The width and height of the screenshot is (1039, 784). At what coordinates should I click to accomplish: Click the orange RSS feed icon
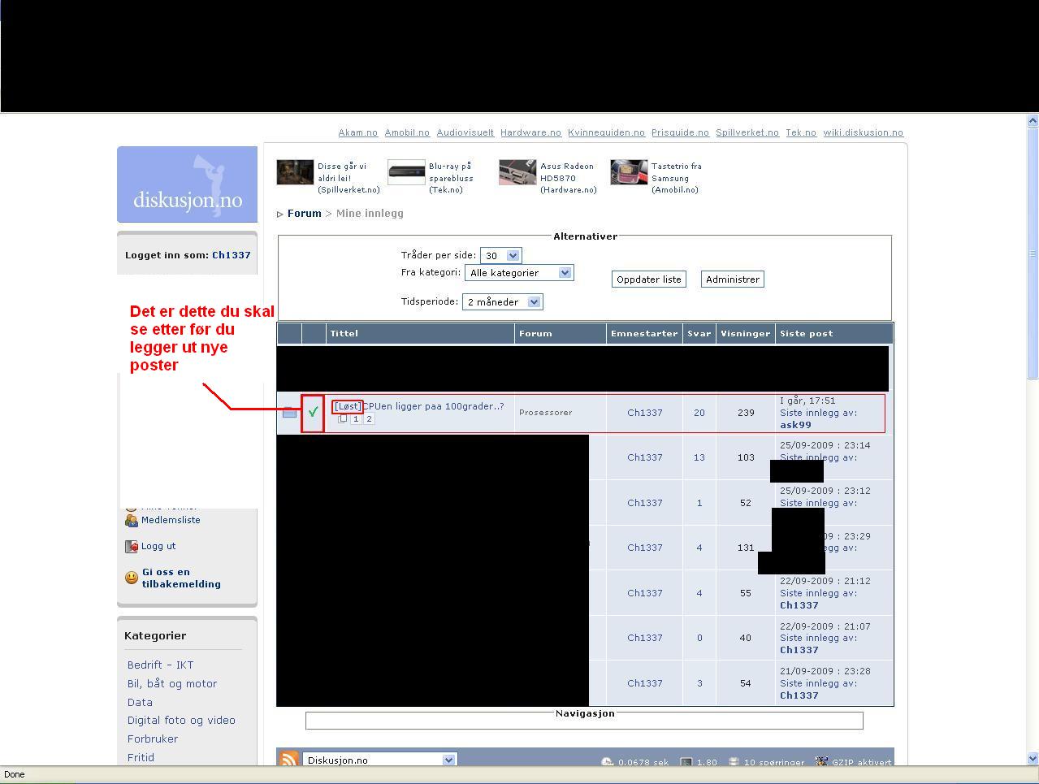pyautogui.click(x=289, y=759)
